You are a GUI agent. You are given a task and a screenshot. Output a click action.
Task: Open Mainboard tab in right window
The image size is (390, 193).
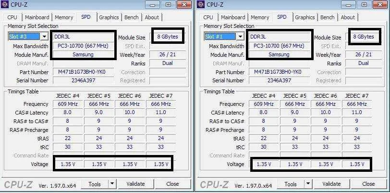[233, 17]
